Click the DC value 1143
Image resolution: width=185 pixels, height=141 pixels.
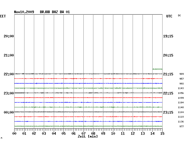click(x=181, y=88)
